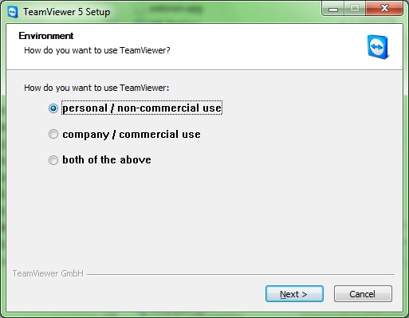Click the bold Environment heading
Viewport: 409px width, 318px height.
point(46,36)
